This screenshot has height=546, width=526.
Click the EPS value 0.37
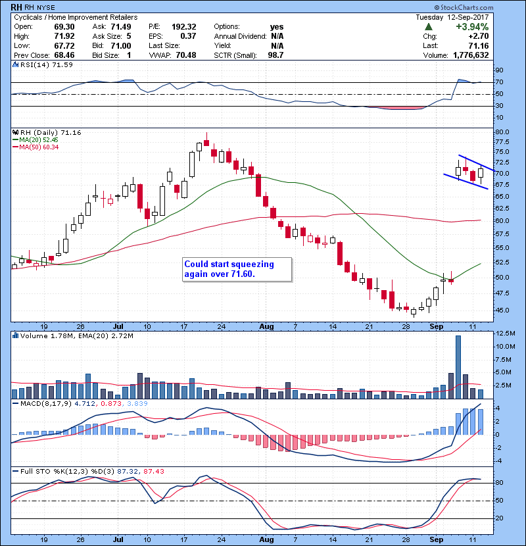188,36
